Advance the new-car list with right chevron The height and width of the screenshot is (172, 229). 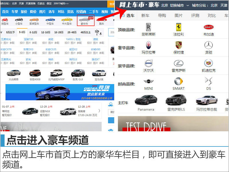tap(99, 111)
